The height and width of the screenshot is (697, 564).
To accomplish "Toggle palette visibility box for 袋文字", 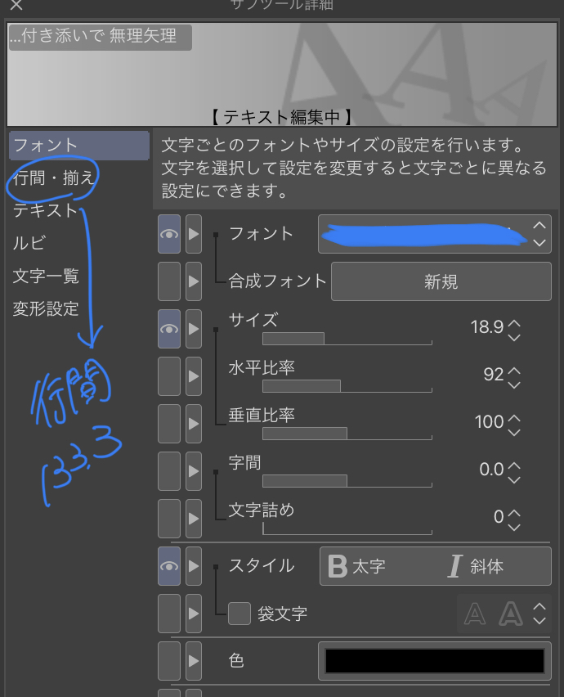I will pos(169,614).
